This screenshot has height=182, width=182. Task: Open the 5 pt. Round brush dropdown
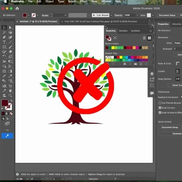tap(111, 15)
